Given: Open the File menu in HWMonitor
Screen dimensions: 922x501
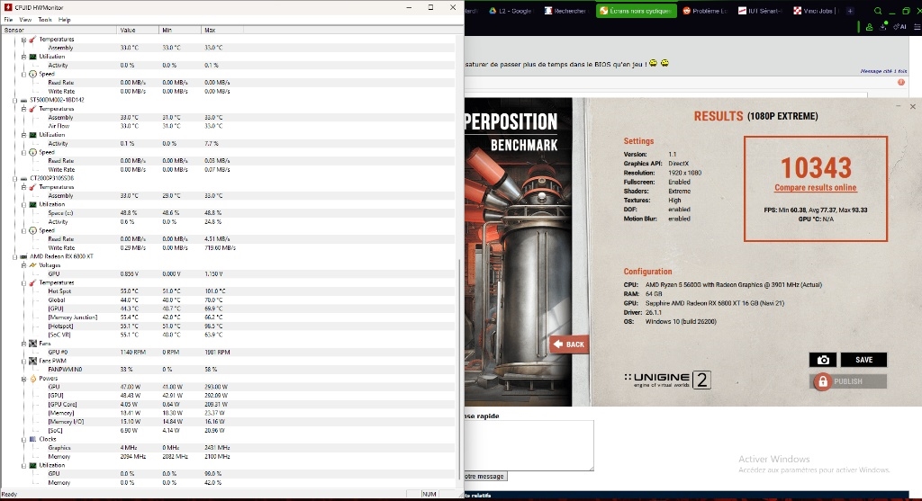Looking at the screenshot, I should click(x=8, y=20).
